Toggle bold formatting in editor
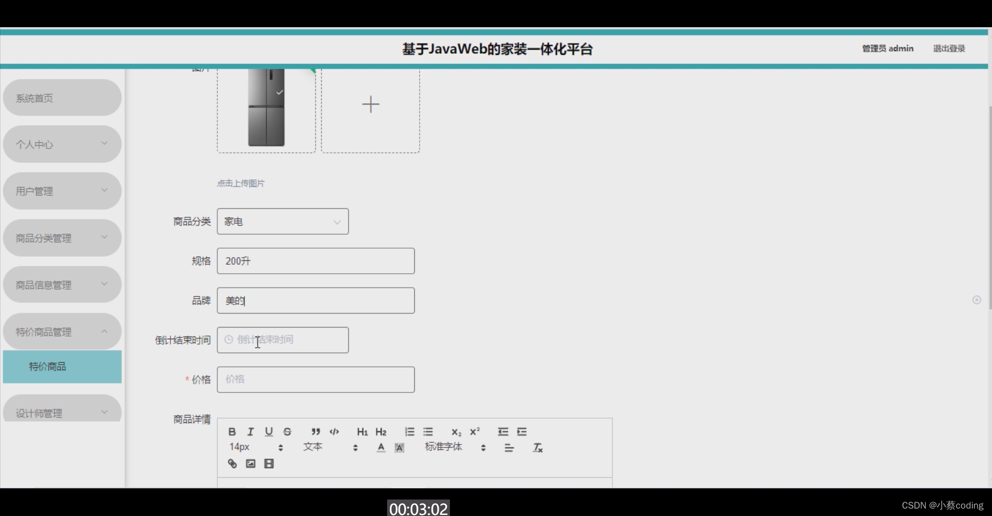The height and width of the screenshot is (516, 992). click(232, 432)
